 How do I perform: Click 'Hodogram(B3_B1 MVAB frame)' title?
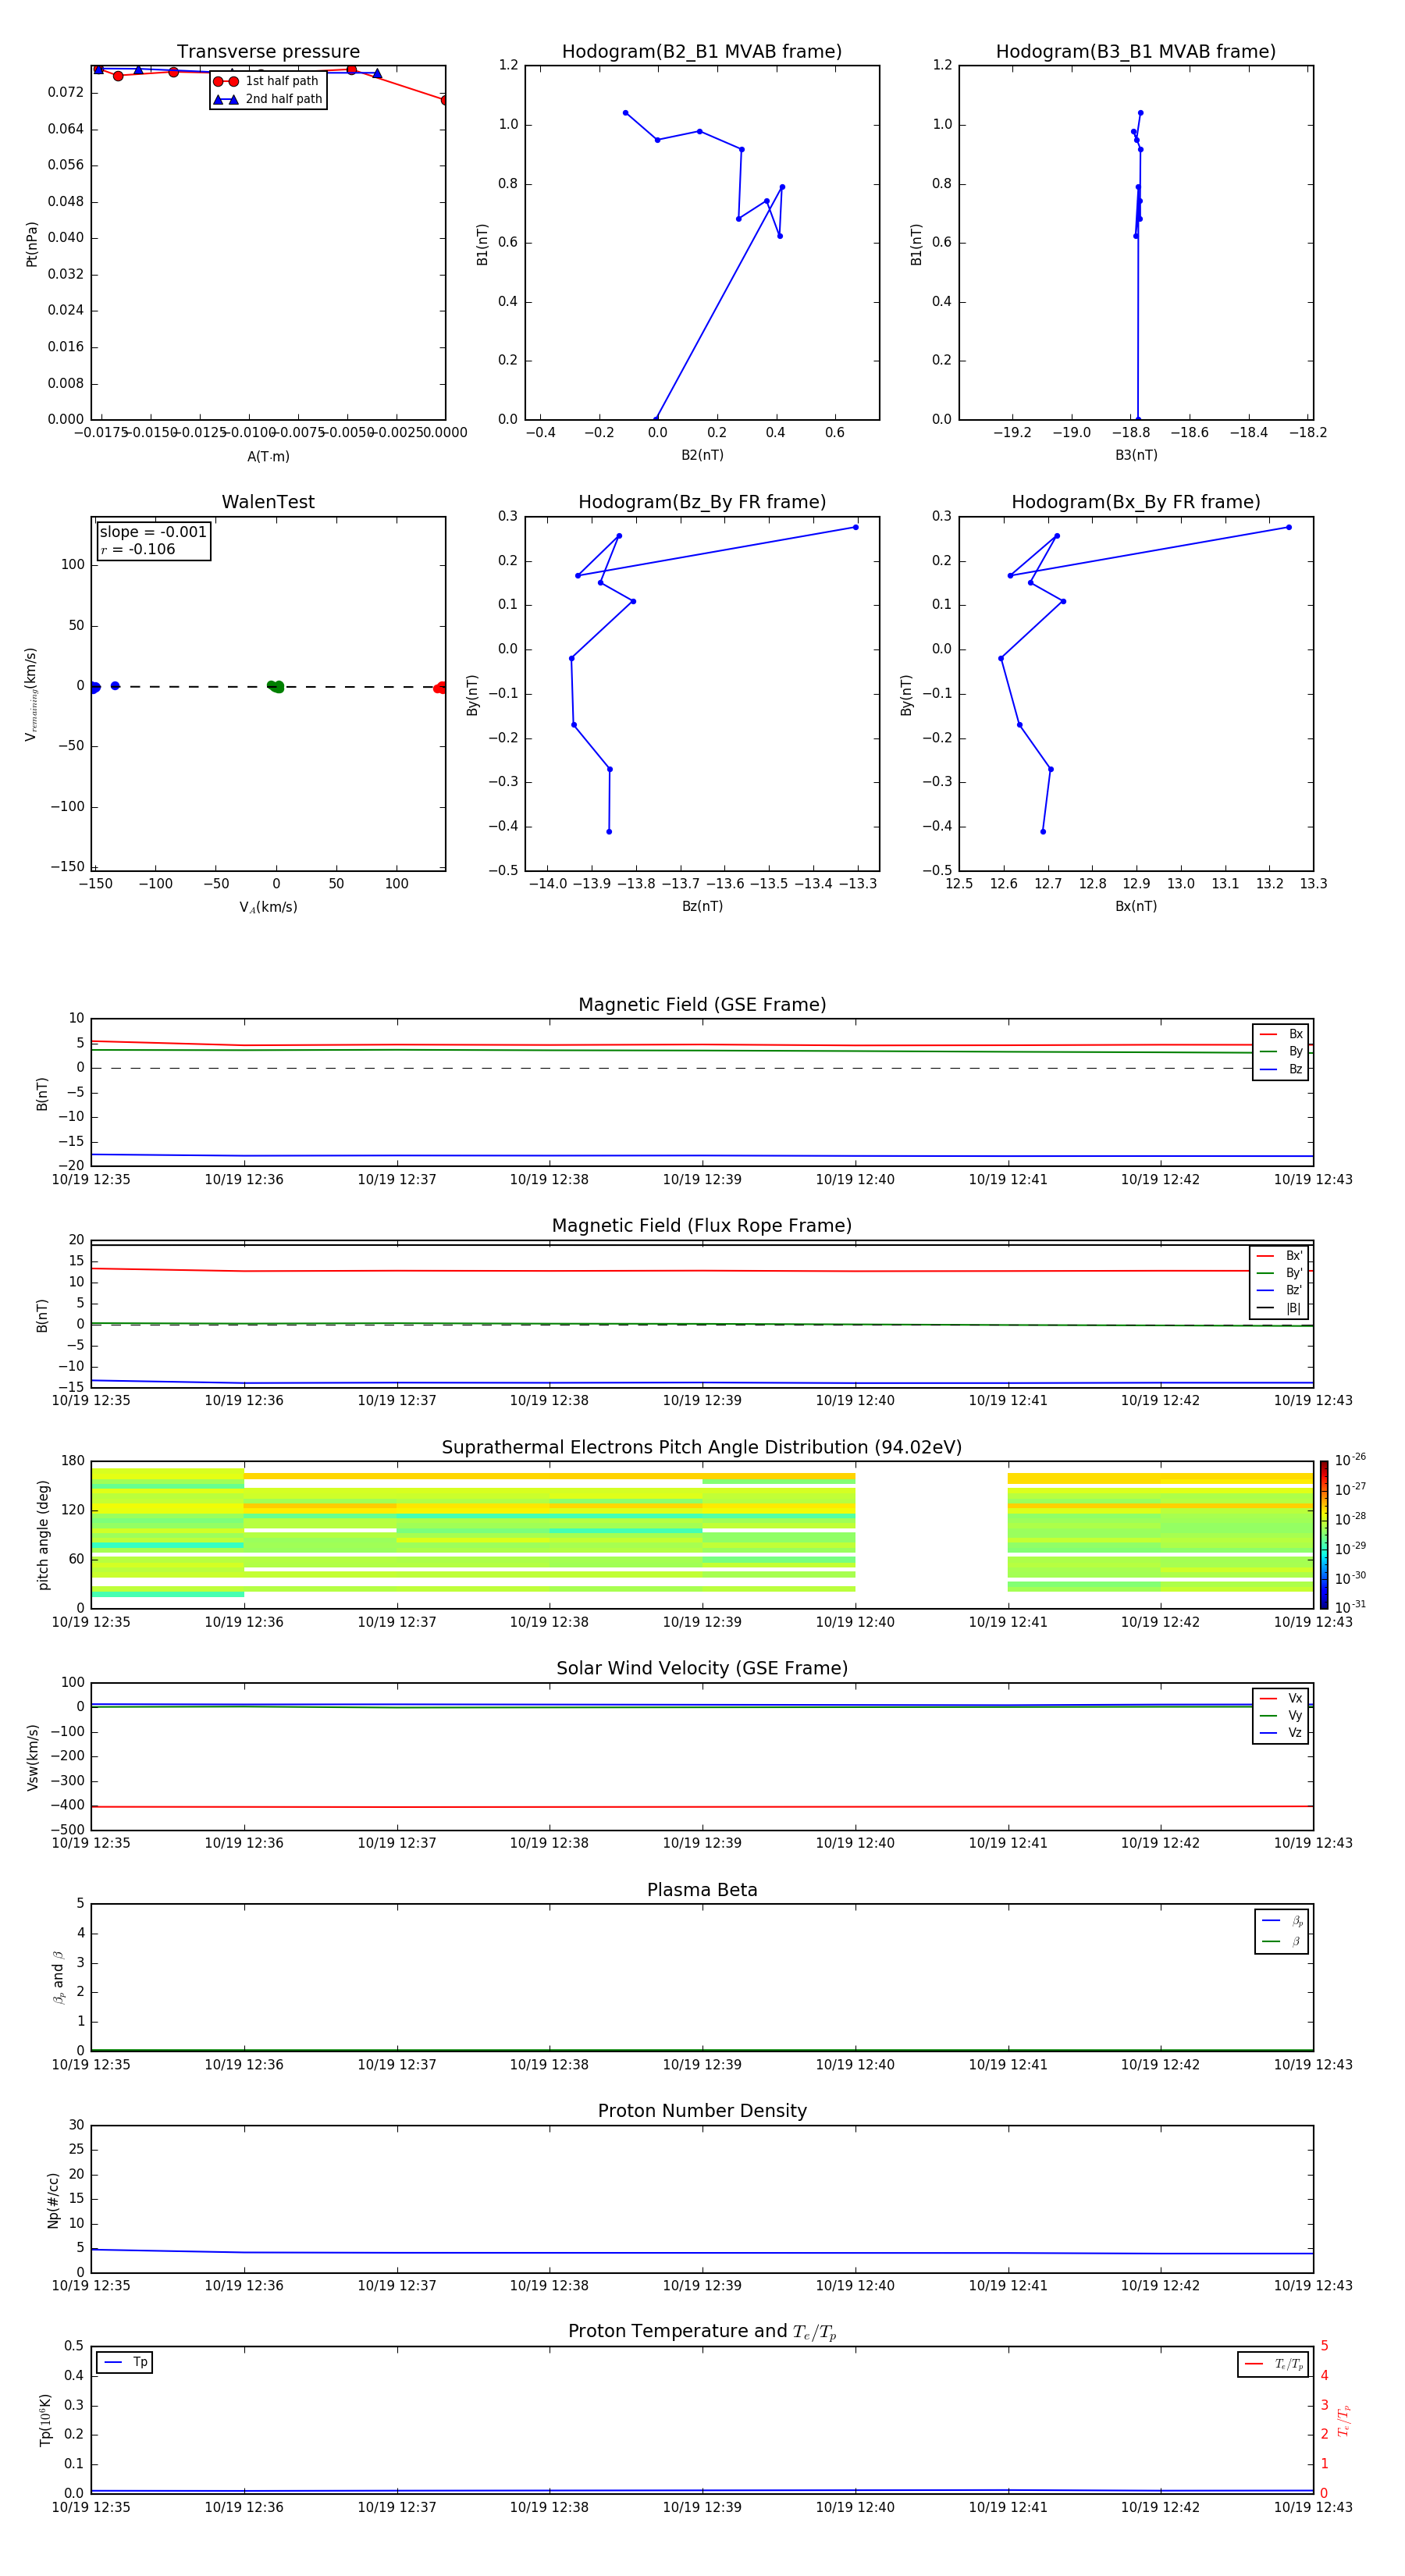1136,52
